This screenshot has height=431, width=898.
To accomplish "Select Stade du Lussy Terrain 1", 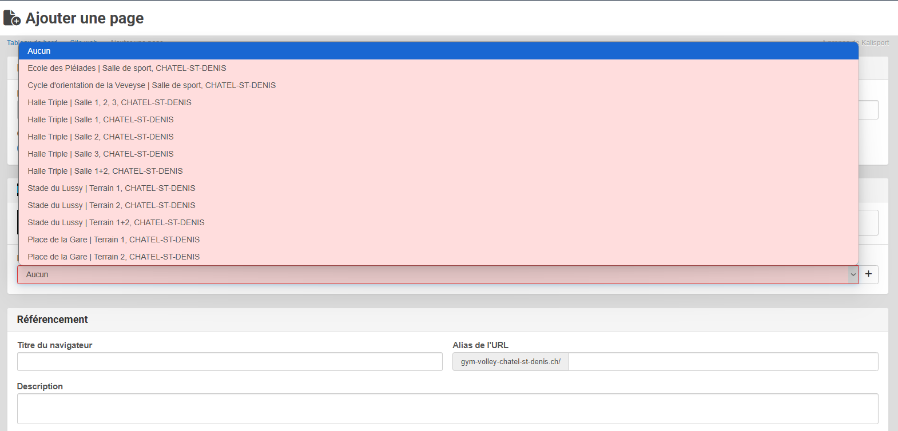I will (112, 188).
